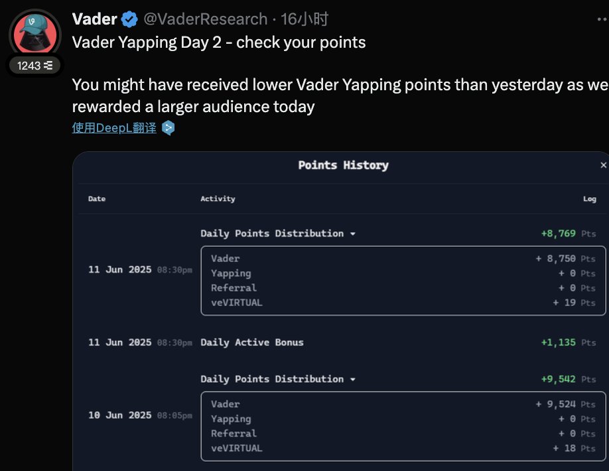
Task: Open the tweet's more options menu
Action: (602, 19)
